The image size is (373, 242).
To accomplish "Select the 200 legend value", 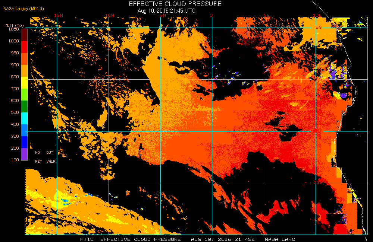I will [x=15, y=148].
